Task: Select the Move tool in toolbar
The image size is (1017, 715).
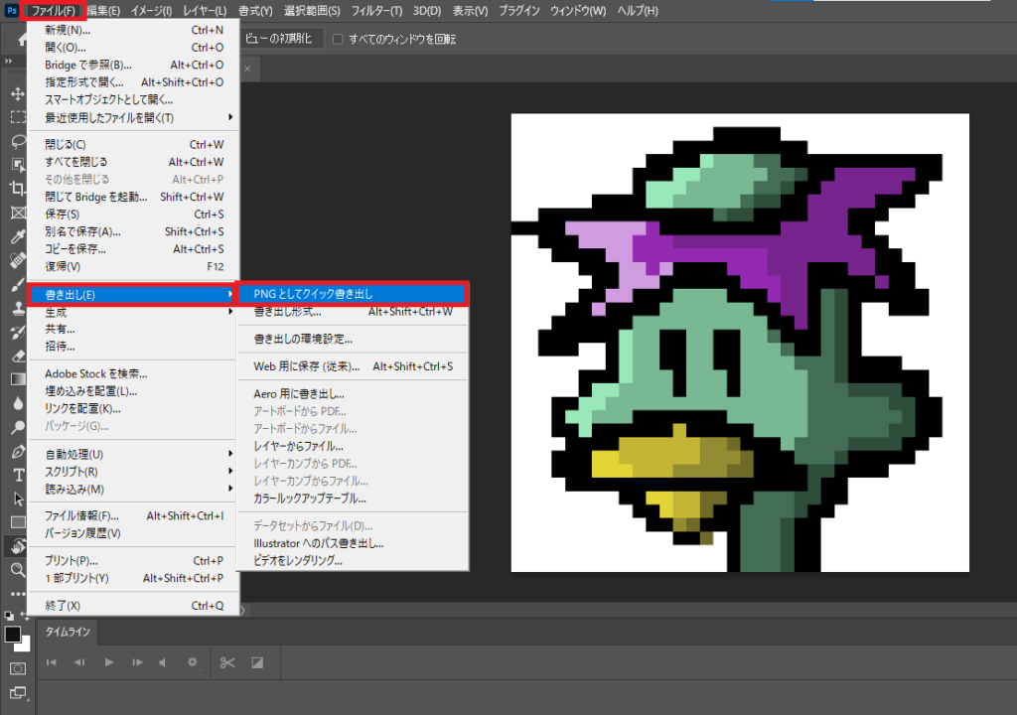Action: point(18,92)
